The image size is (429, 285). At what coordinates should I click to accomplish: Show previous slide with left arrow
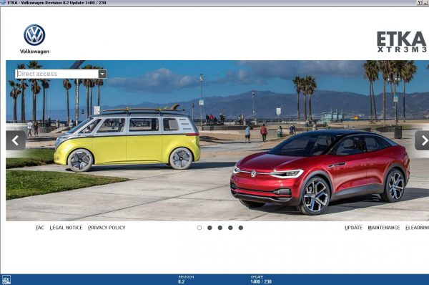tap(16, 140)
